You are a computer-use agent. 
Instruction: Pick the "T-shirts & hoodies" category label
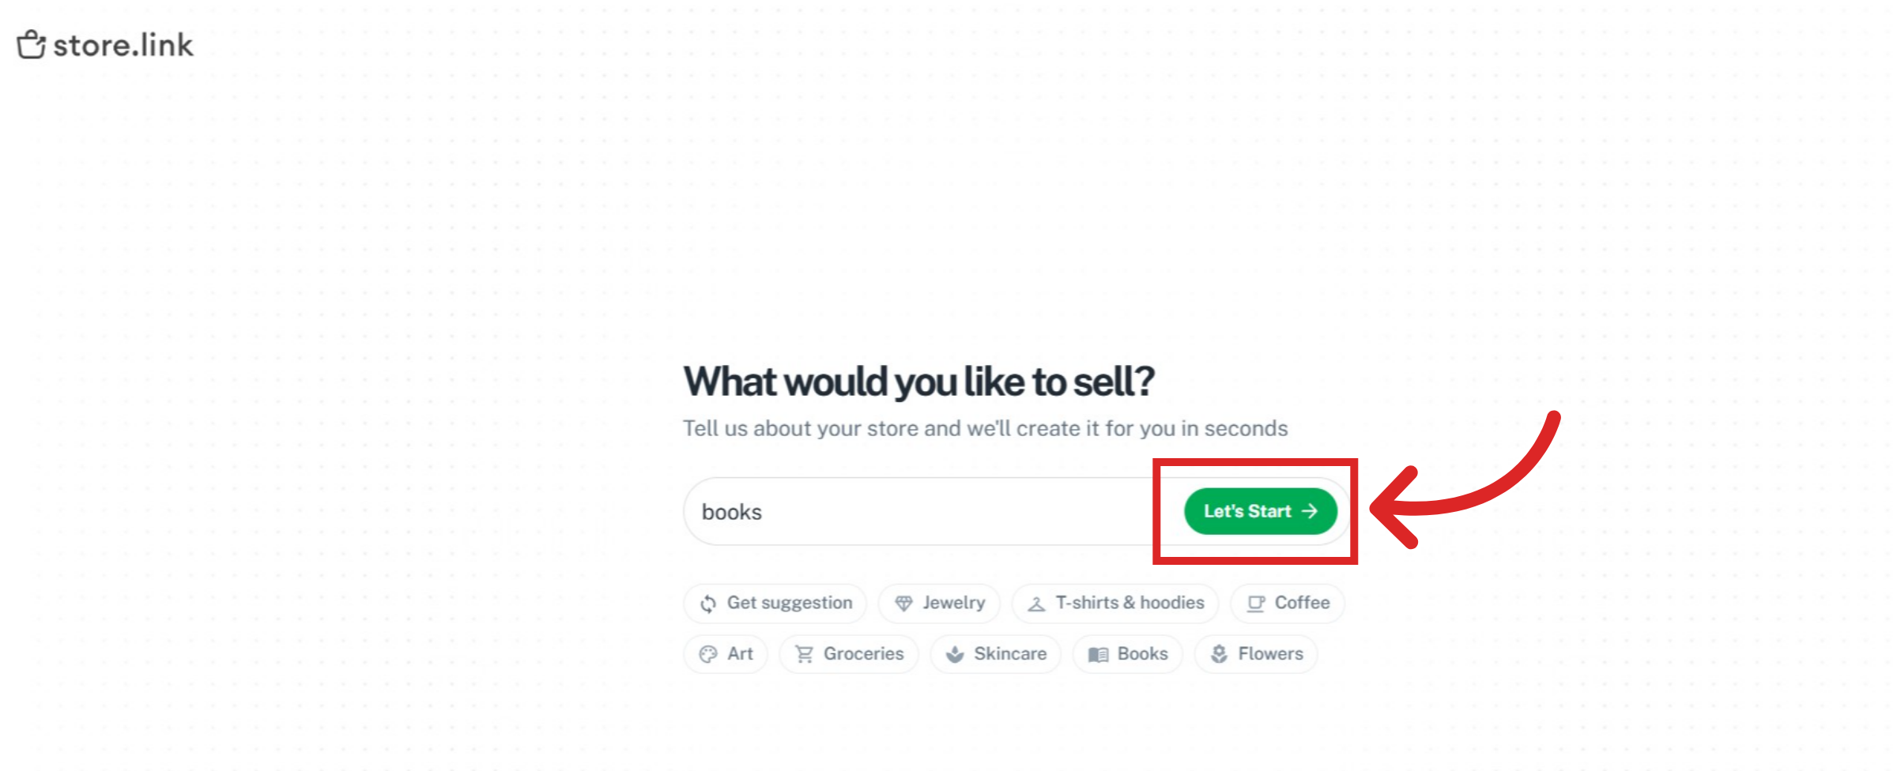(1130, 603)
